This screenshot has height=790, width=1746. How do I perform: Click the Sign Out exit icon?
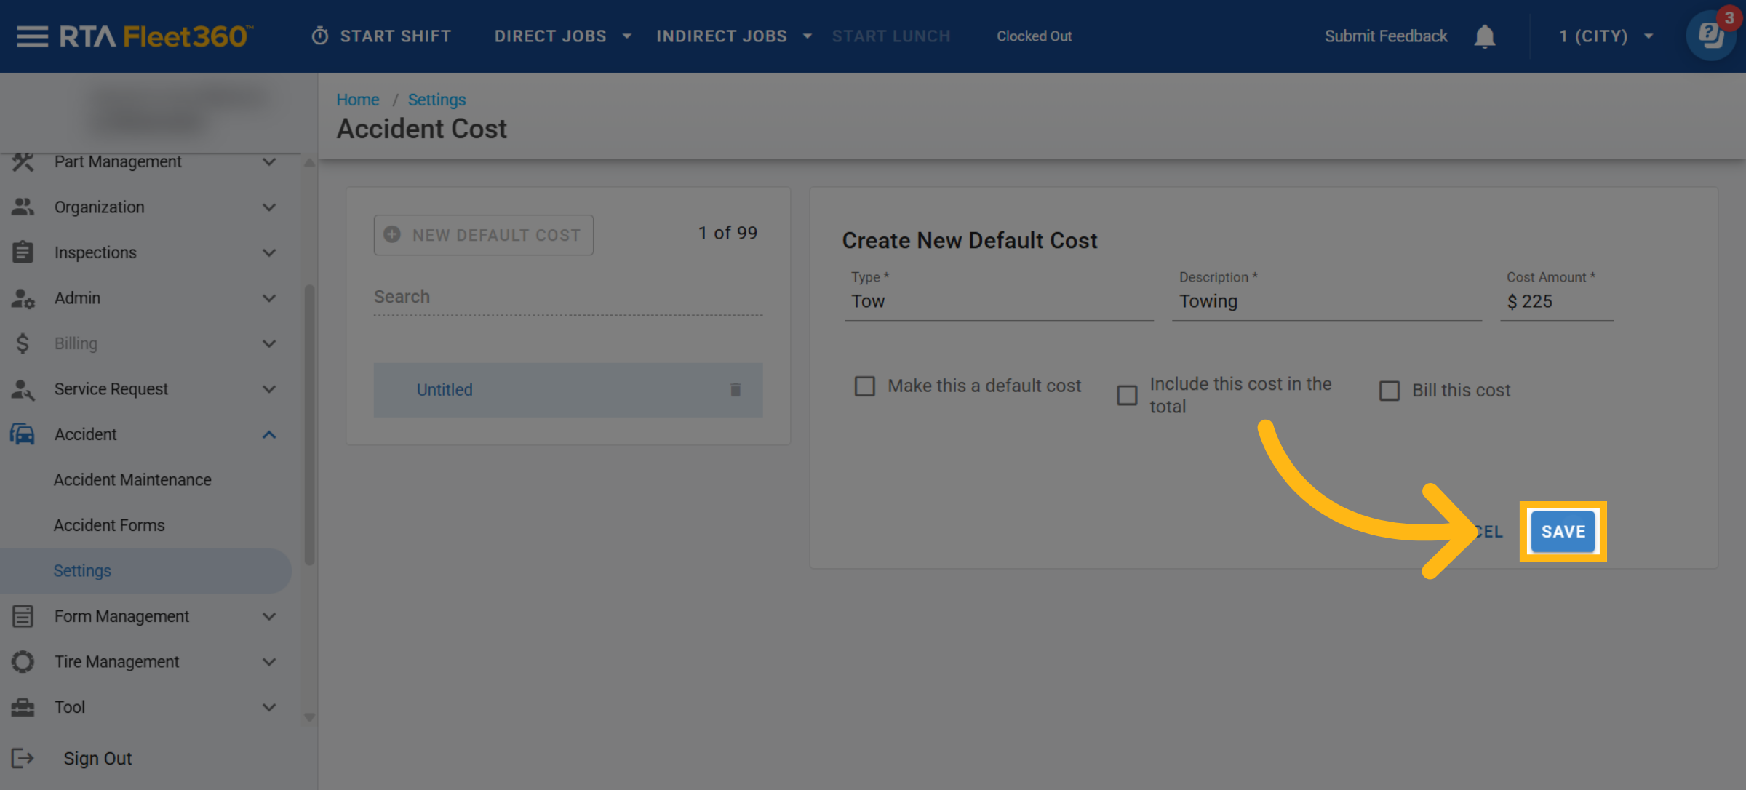click(23, 758)
